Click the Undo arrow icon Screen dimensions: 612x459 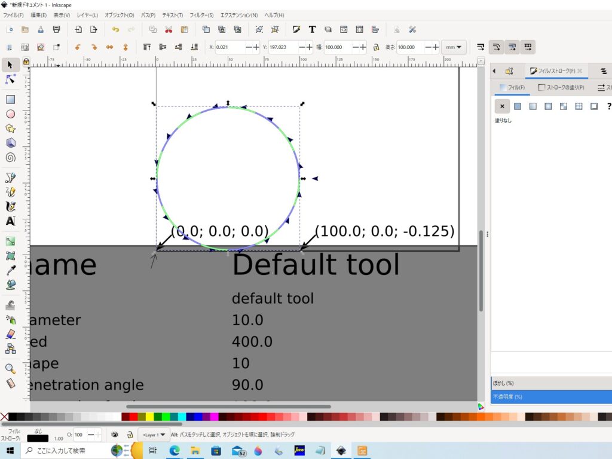(x=115, y=29)
